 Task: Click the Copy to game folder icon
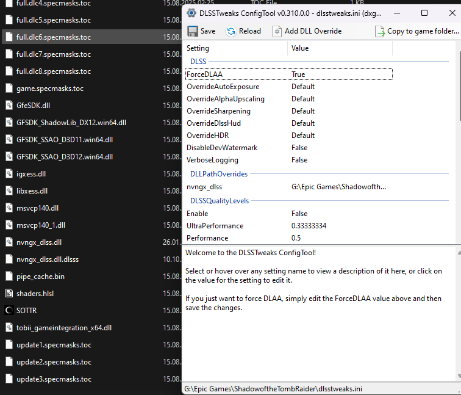coord(379,31)
